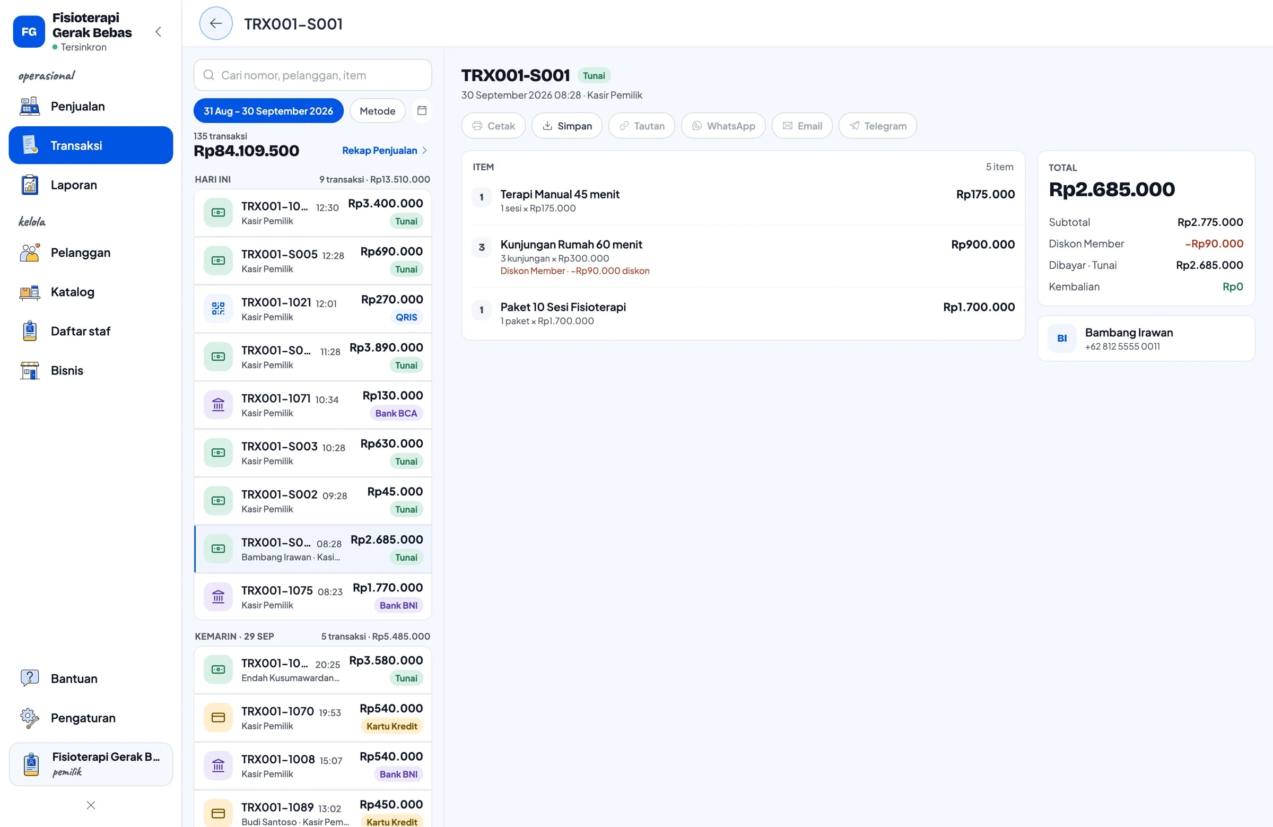This screenshot has height=827, width=1273.
Task: Go back using the arrow button
Action: [x=215, y=23]
